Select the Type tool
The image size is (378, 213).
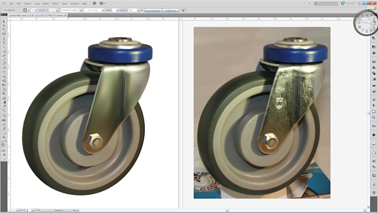point(4,43)
